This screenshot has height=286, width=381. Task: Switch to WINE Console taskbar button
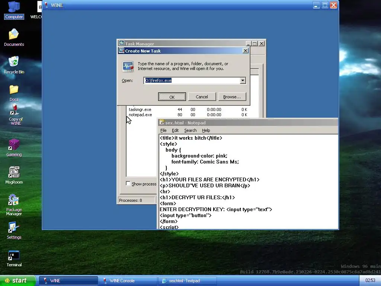tap(128, 281)
